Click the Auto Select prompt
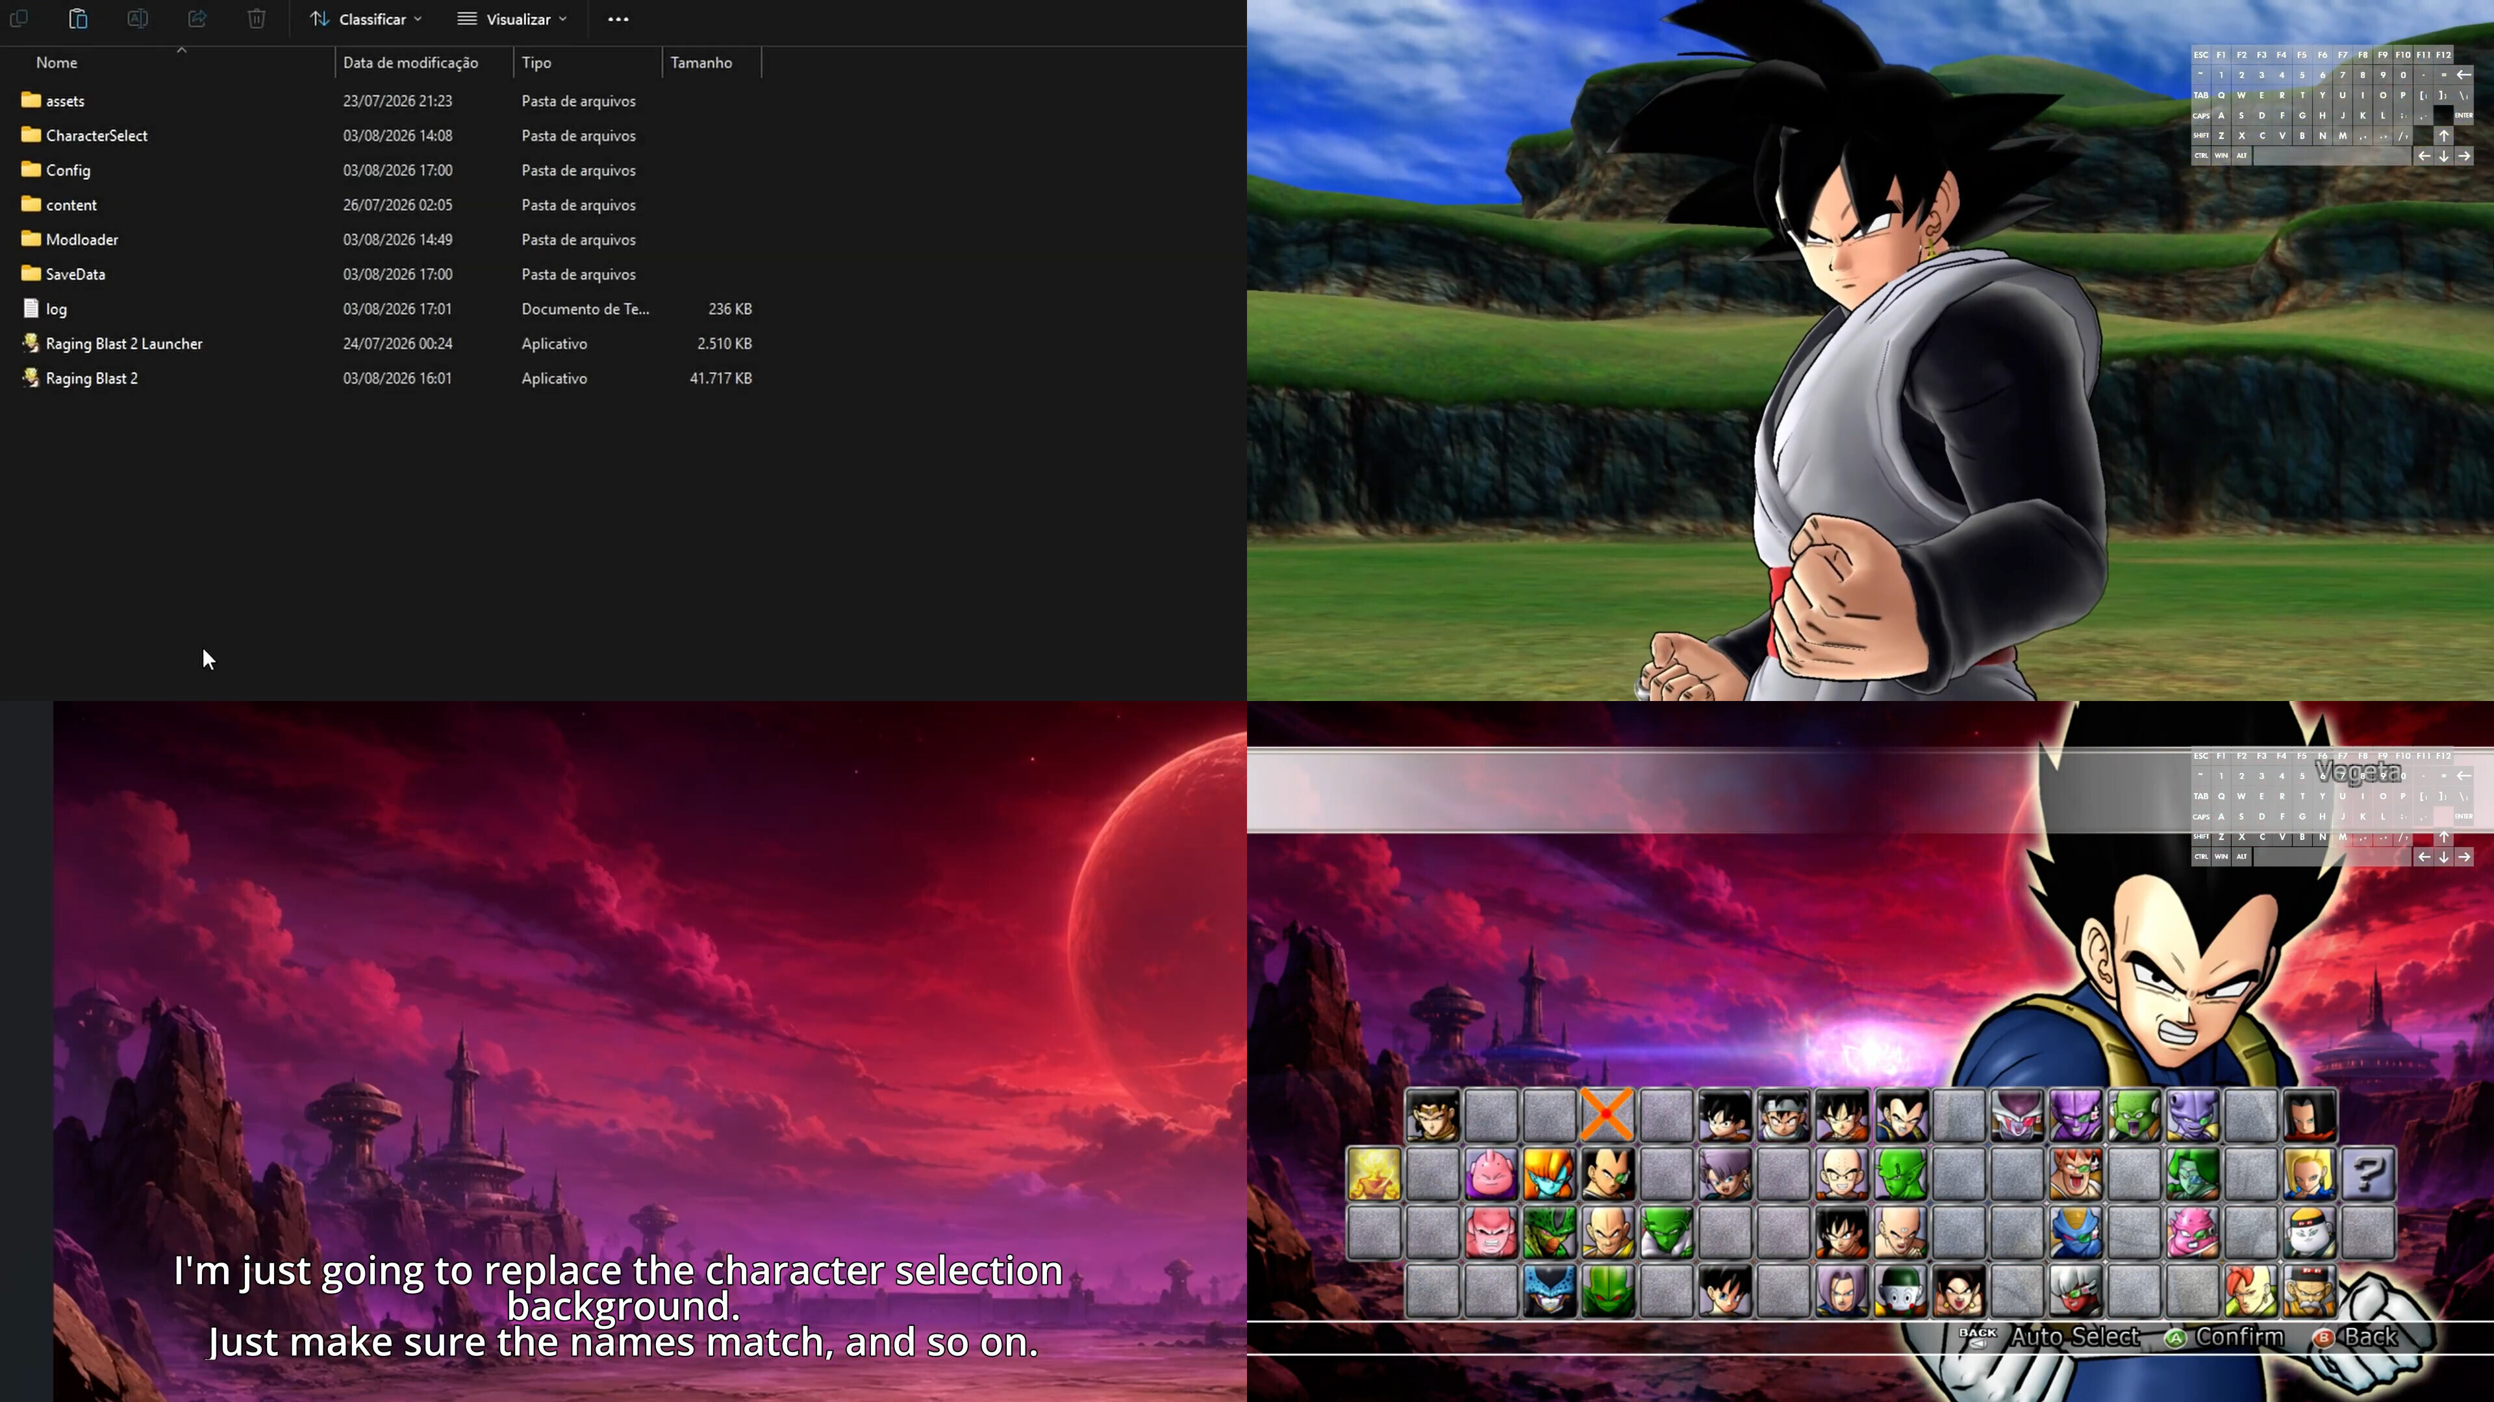Image resolution: width=2494 pixels, height=1402 pixels. pyautogui.click(x=2050, y=1337)
